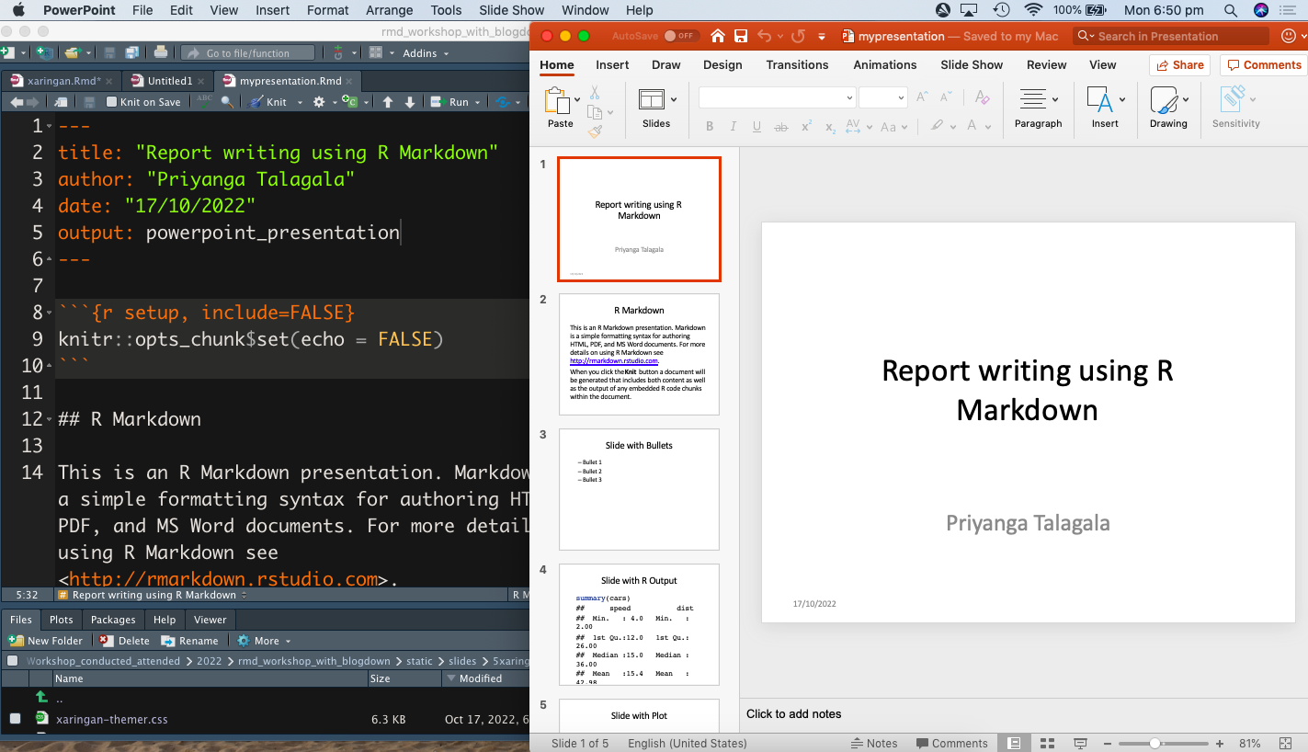Toggle the Knit on Save checkbox
The image size is (1308, 752).
tap(111, 102)
